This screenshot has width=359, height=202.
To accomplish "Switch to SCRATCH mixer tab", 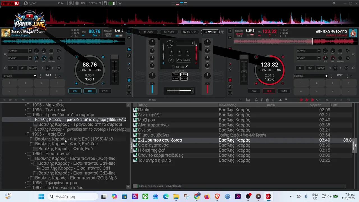I will click(x=190, y=32).
